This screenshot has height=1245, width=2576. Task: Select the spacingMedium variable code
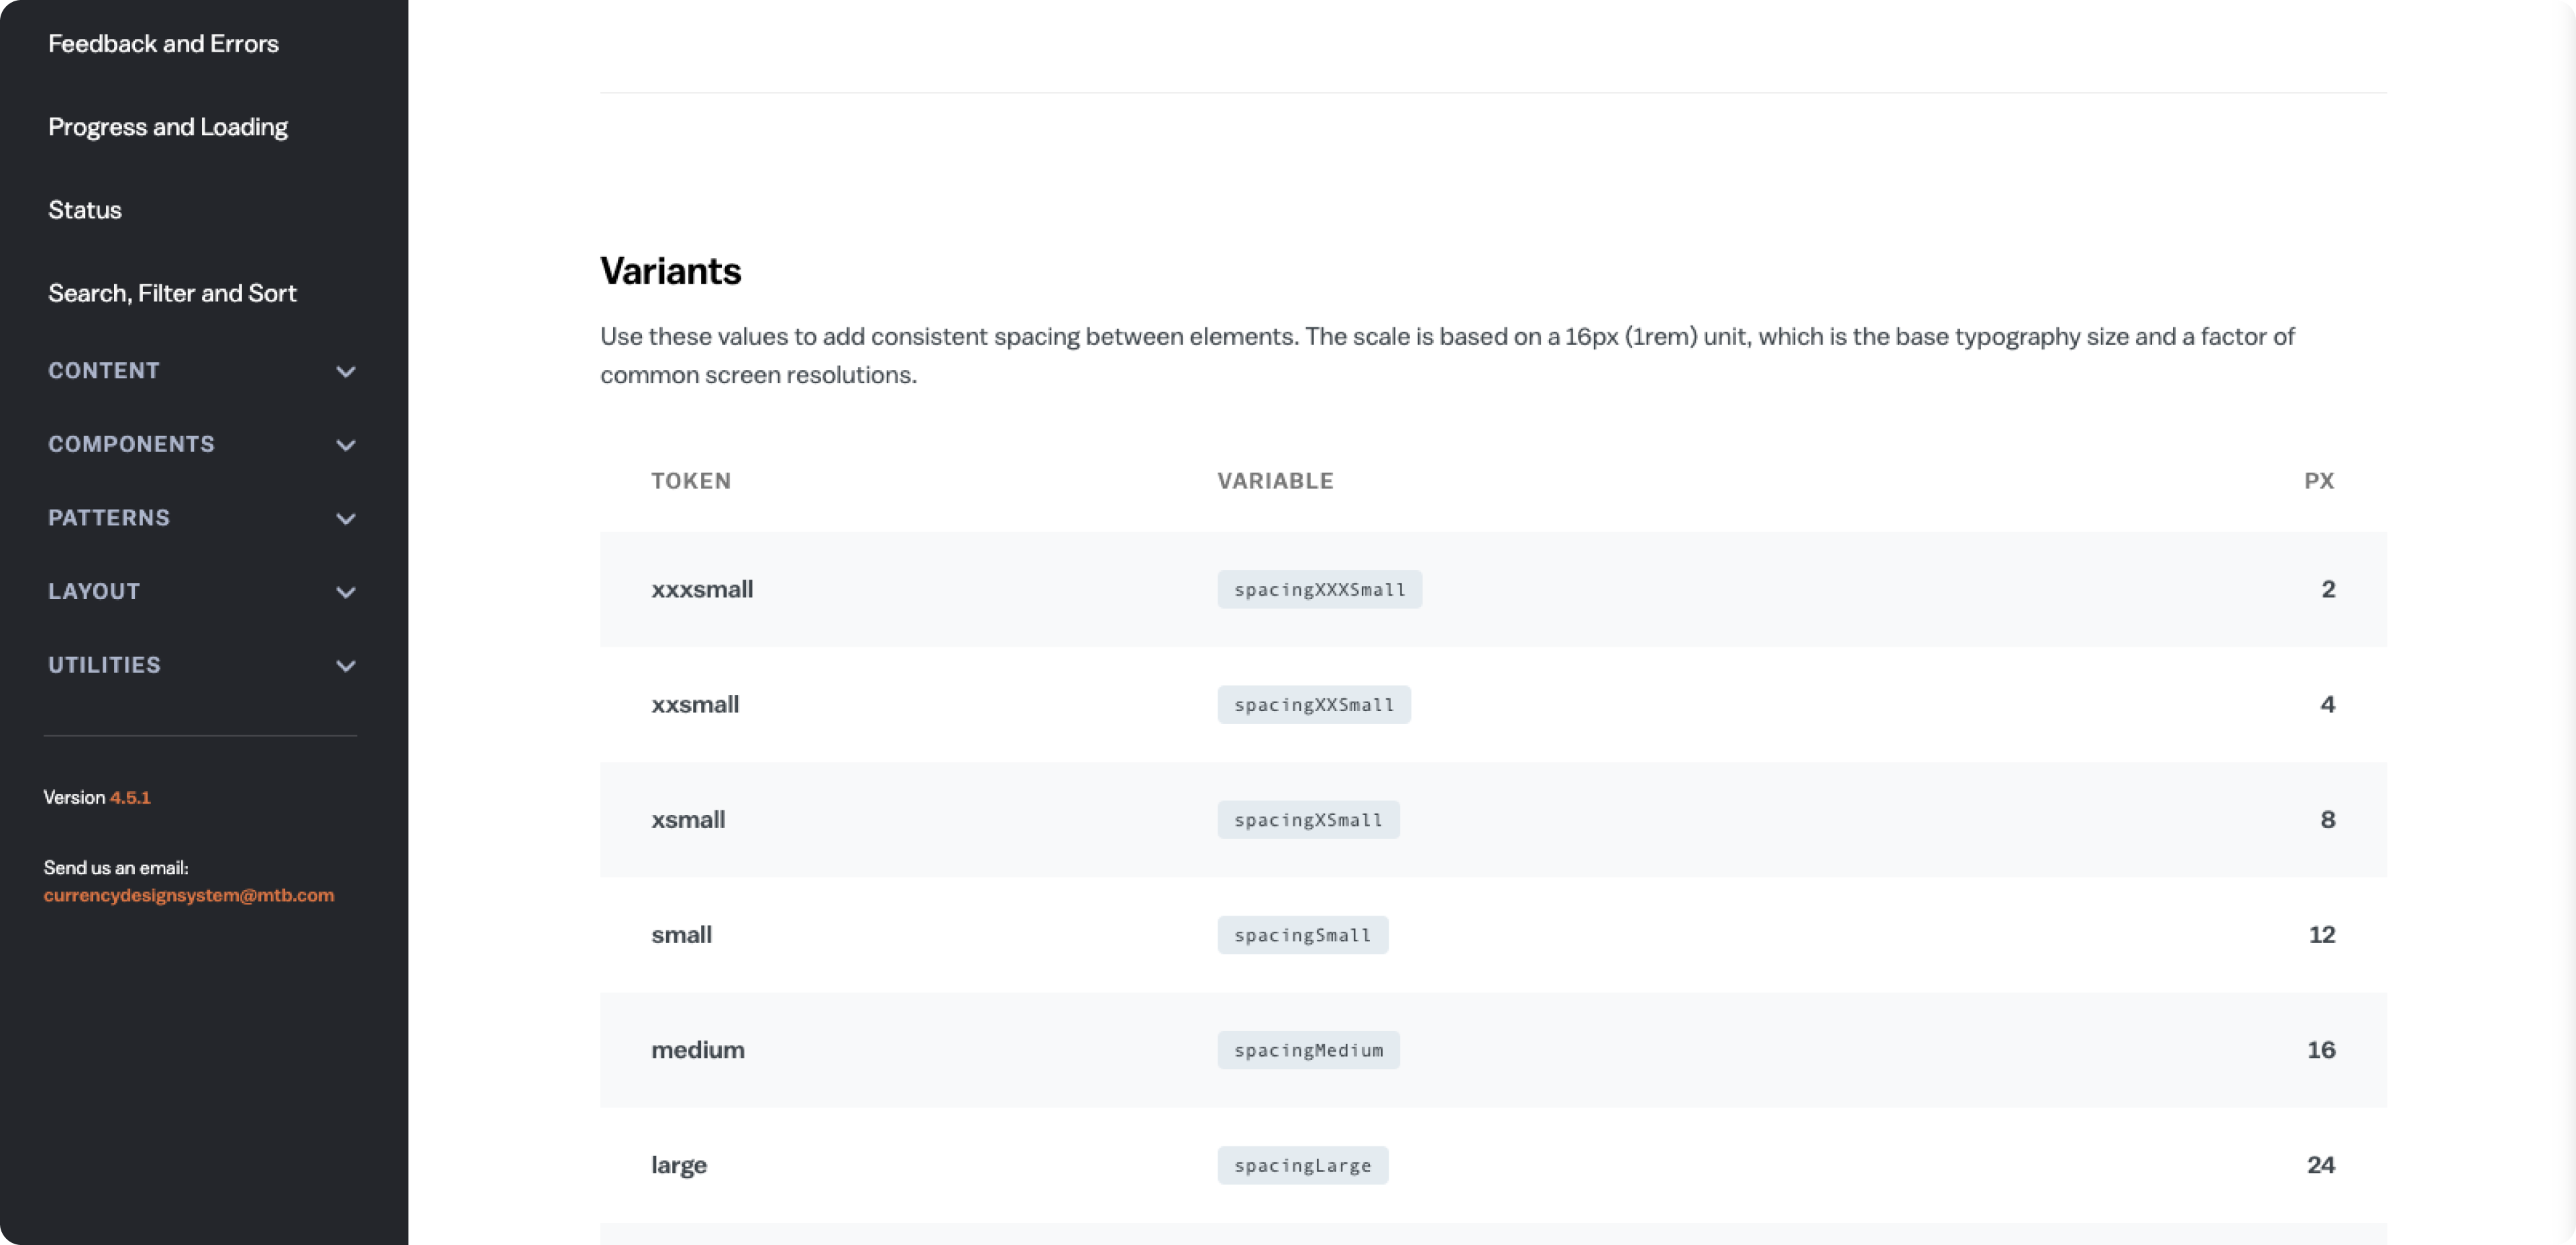(x=1307, y=1050)
